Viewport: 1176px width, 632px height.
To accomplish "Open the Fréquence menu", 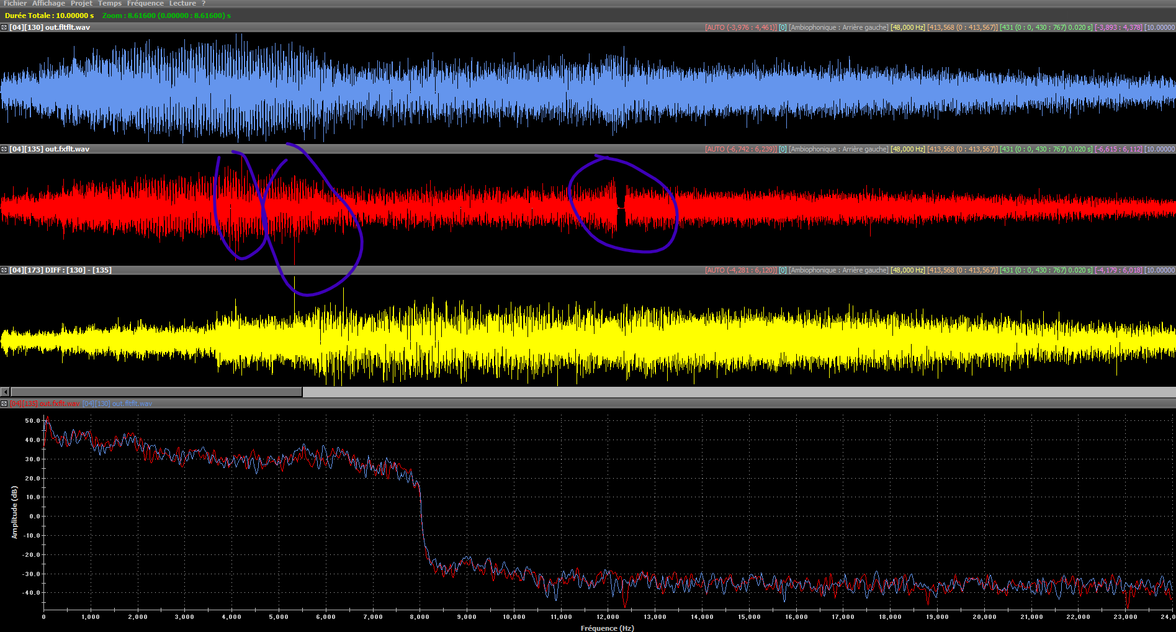I will click(145, 4).
